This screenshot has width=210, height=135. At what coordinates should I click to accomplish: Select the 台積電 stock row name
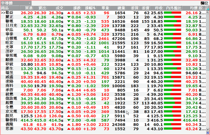(12, 39)
